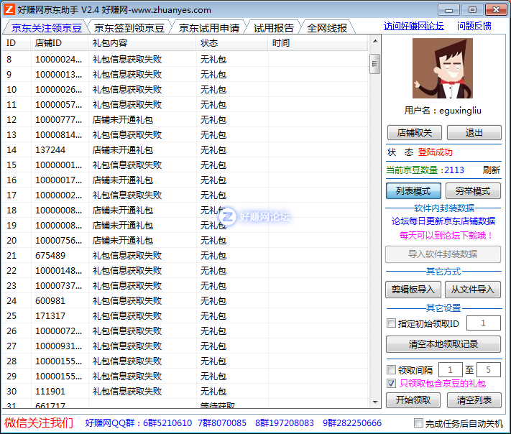Open the 京东试用申请 tab
Viewport: 511px width, 434px height.
tap(209, 28)
